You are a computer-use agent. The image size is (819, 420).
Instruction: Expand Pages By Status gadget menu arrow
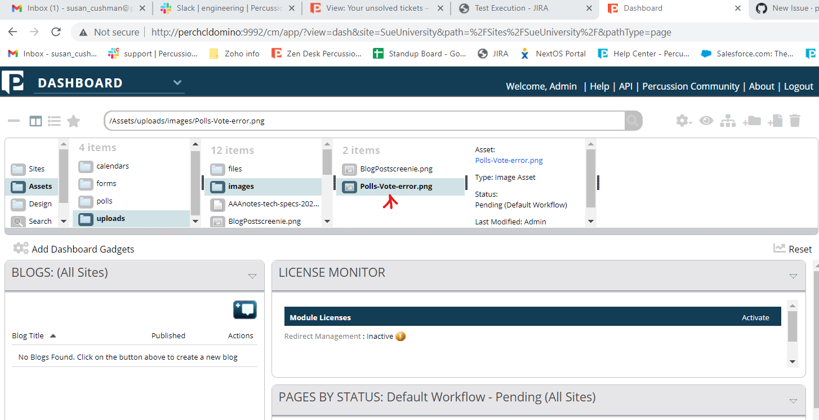[x=793, y=401]
